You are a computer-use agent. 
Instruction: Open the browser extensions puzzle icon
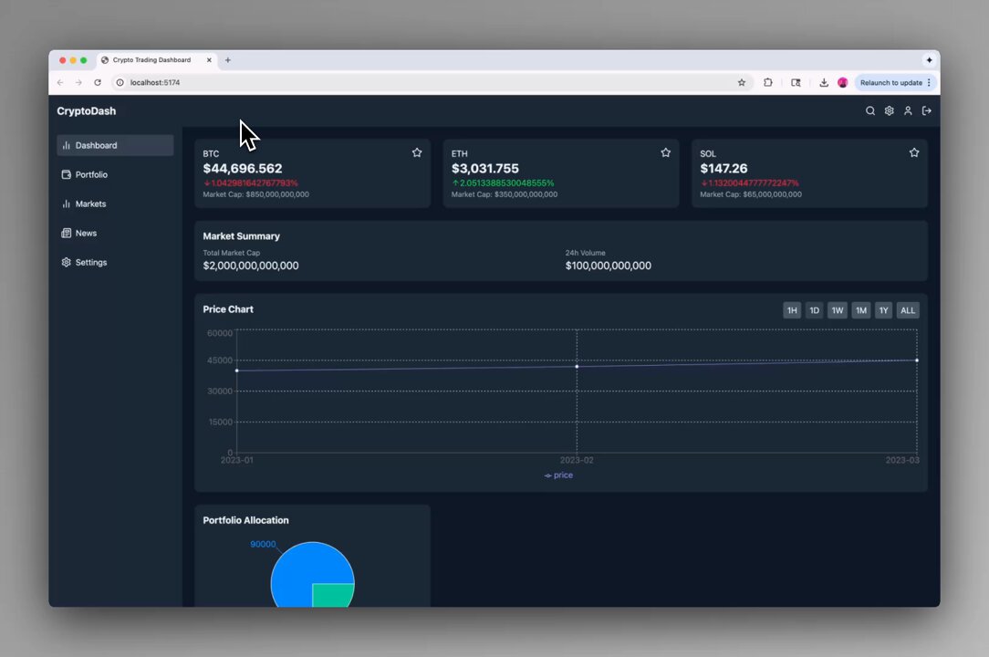(x=767, y=83)
